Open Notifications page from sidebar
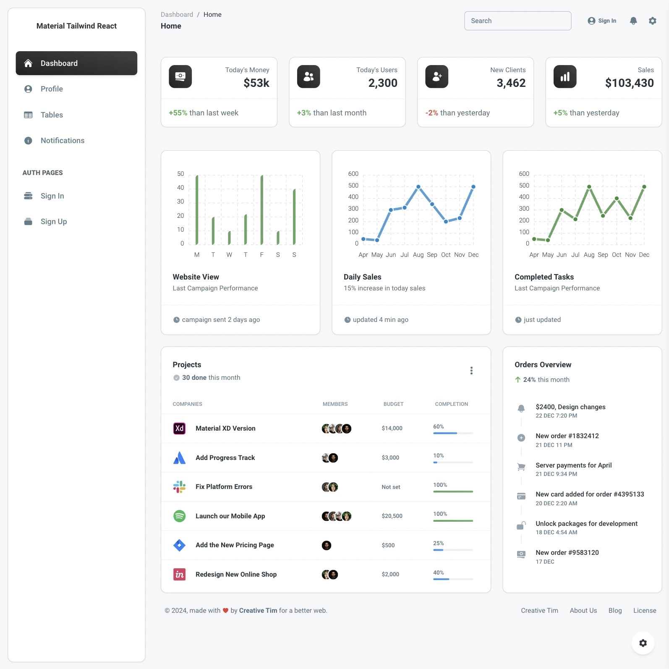669x669 pixels. [x=76, y=141]
